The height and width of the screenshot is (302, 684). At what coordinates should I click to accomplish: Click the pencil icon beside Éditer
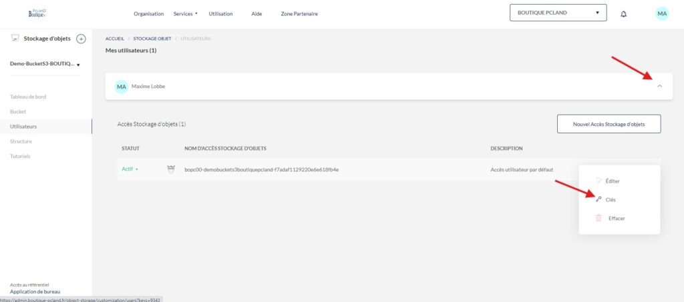[598, 181]
